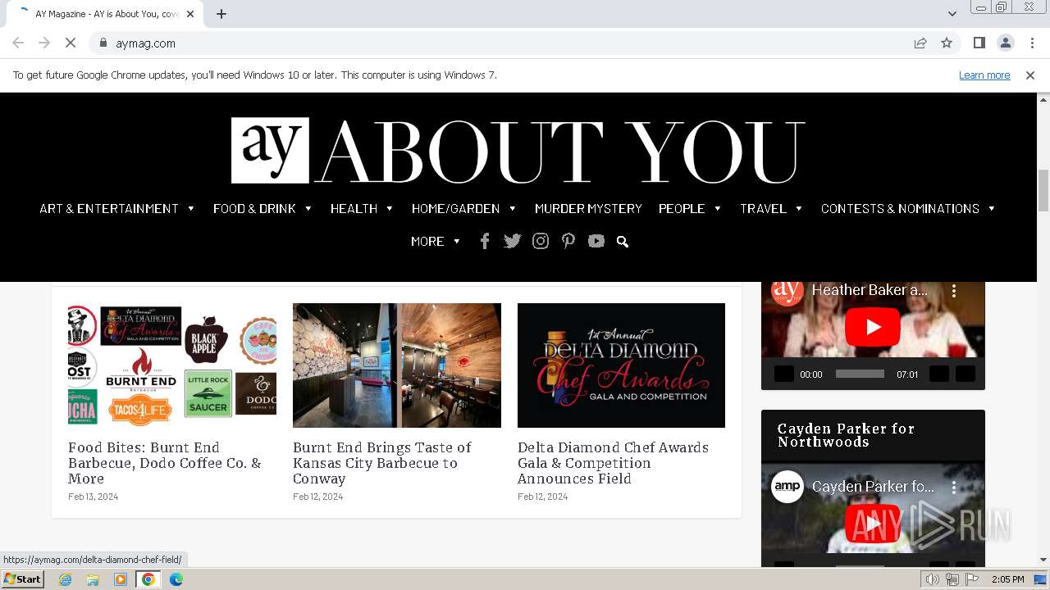Click the AMP channel logo on Cayden Parker video
Viewport: 1050px width, 590px height.
(x=787, y=487)
